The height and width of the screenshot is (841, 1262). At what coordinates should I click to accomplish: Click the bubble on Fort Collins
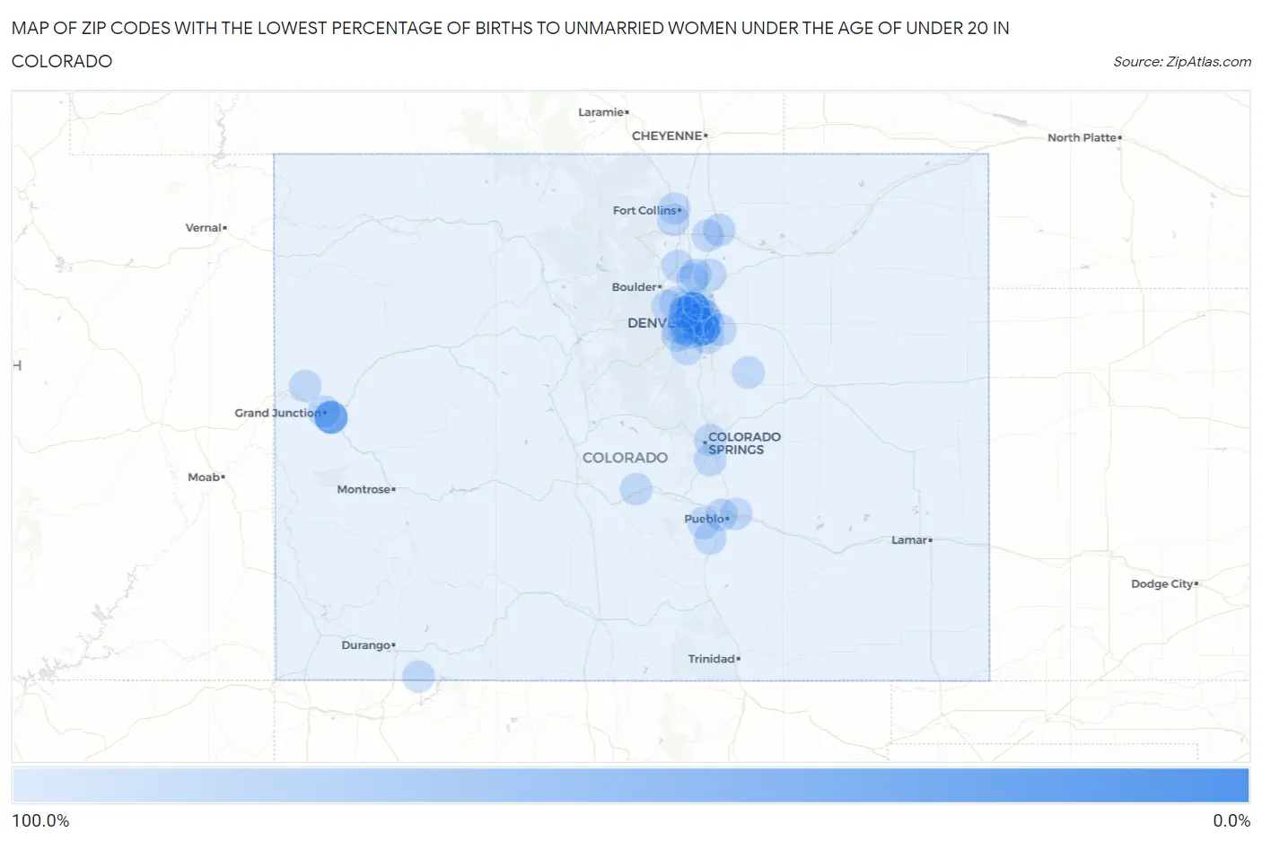[674, 210]
